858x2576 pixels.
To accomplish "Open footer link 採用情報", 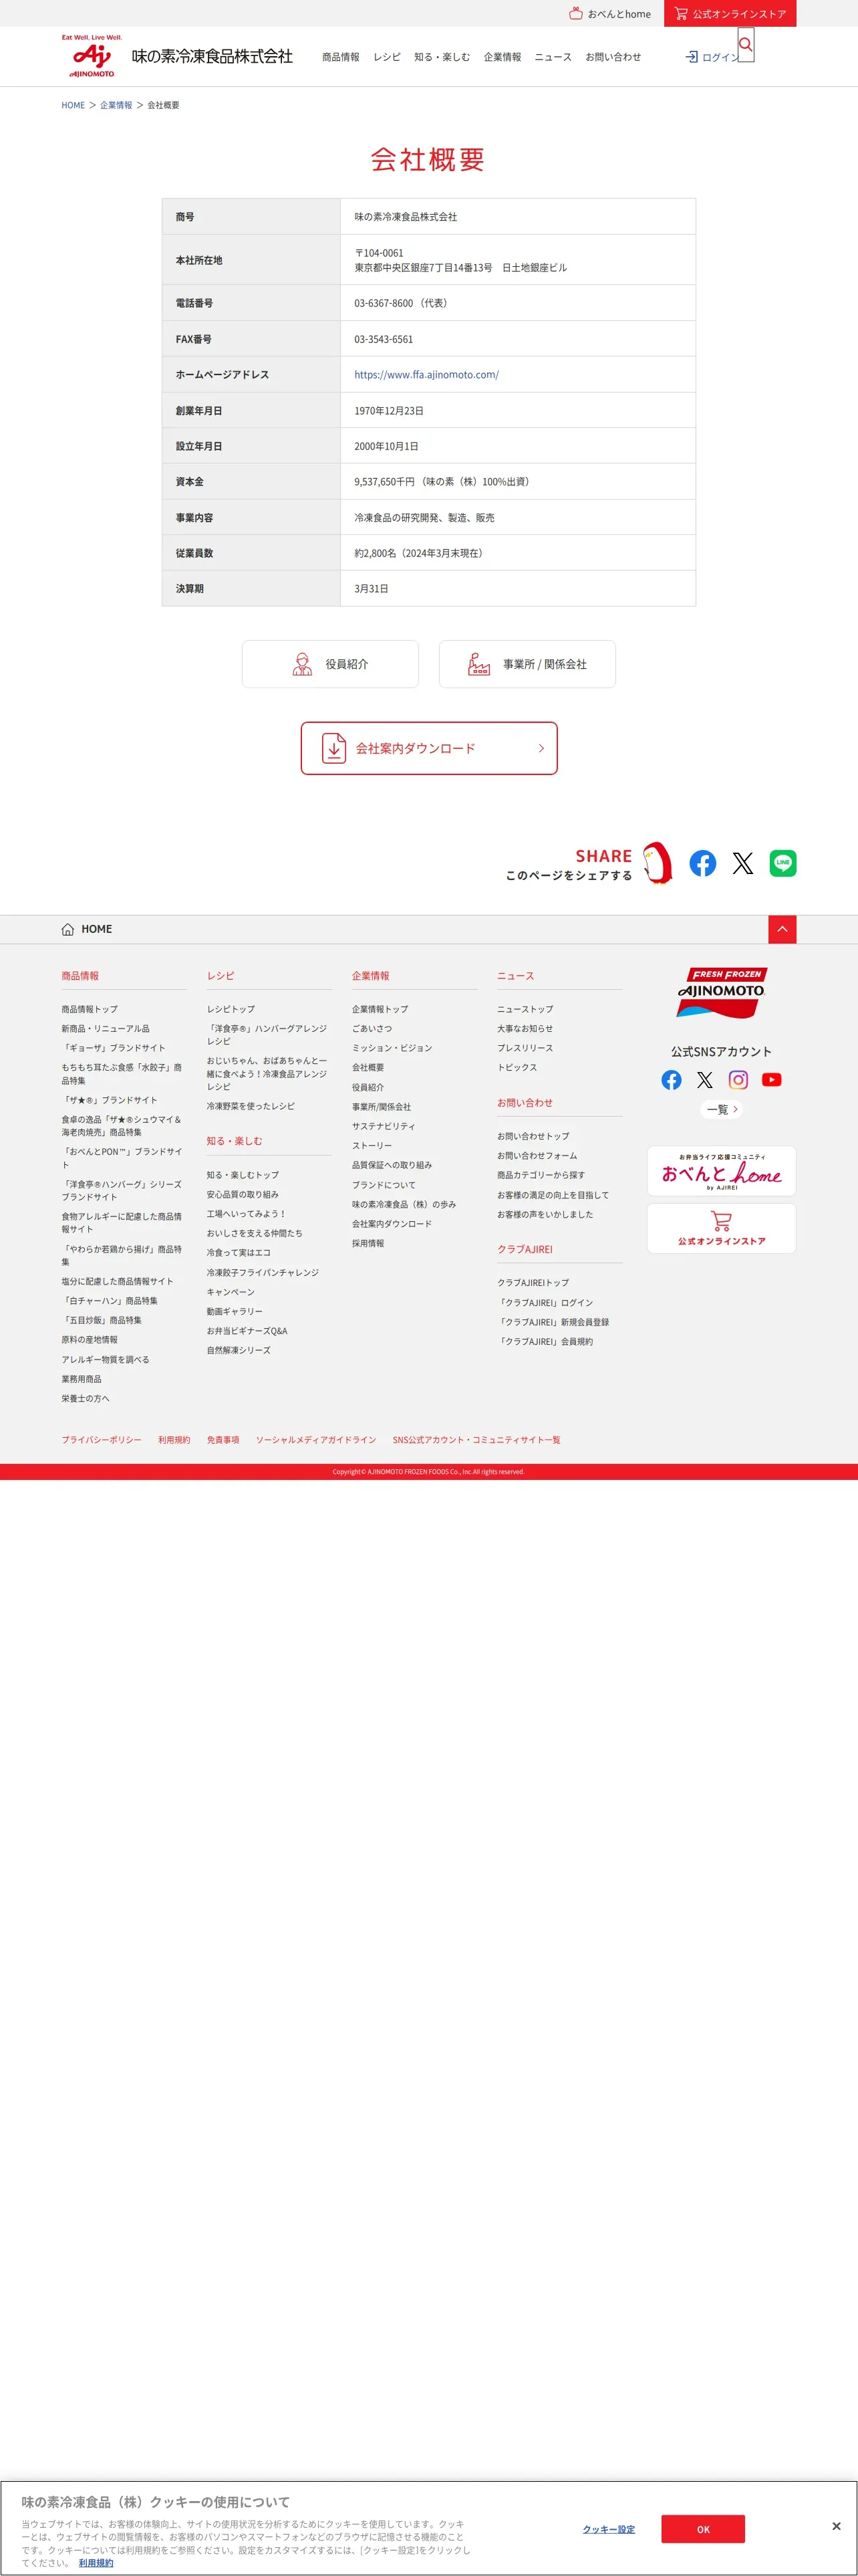I will pyautogui.click(x=368, y=1243).
